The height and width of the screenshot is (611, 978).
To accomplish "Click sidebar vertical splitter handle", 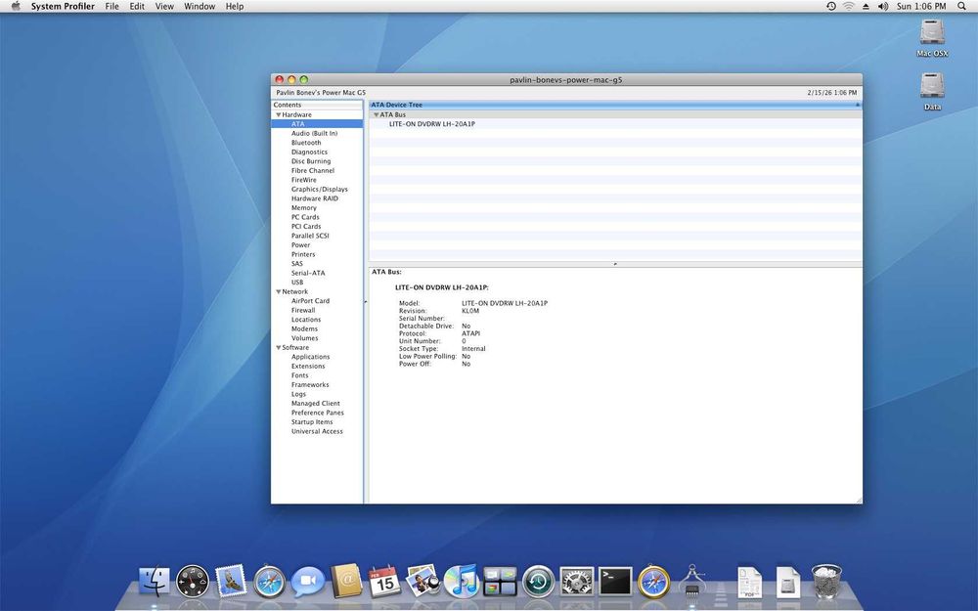I will coord(366,302).
